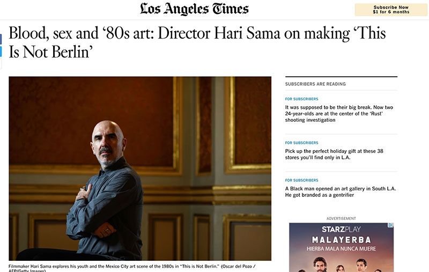Click the photo caption crediting Oscar del Pozo
The image size is (429, 272).
132,268
